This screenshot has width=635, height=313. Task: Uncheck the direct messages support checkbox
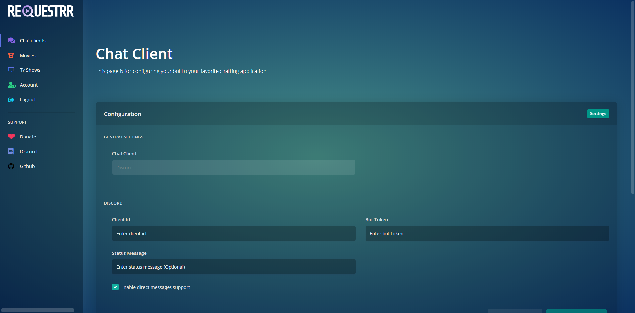pos(115,287)
